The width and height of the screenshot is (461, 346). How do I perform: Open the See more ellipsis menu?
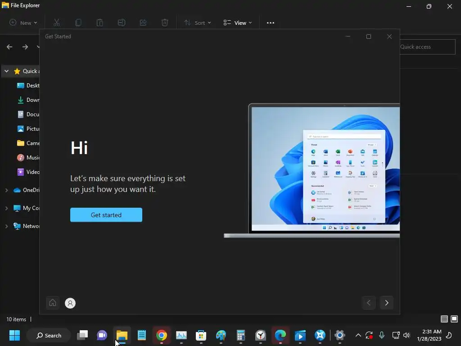click(271, 23)
